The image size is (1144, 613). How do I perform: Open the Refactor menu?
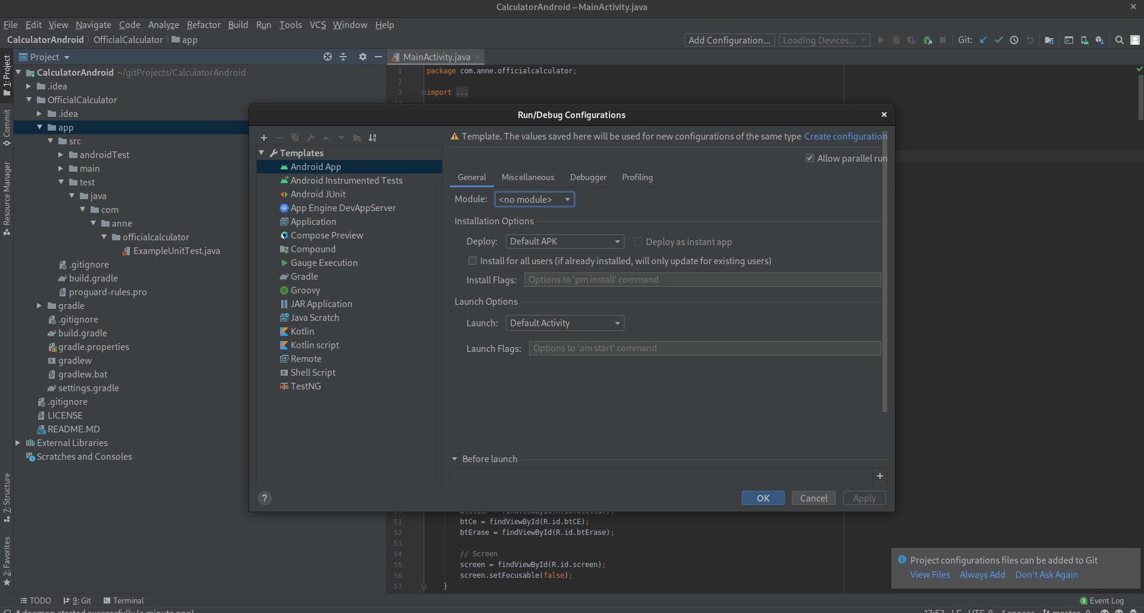(x=204, y=25)
